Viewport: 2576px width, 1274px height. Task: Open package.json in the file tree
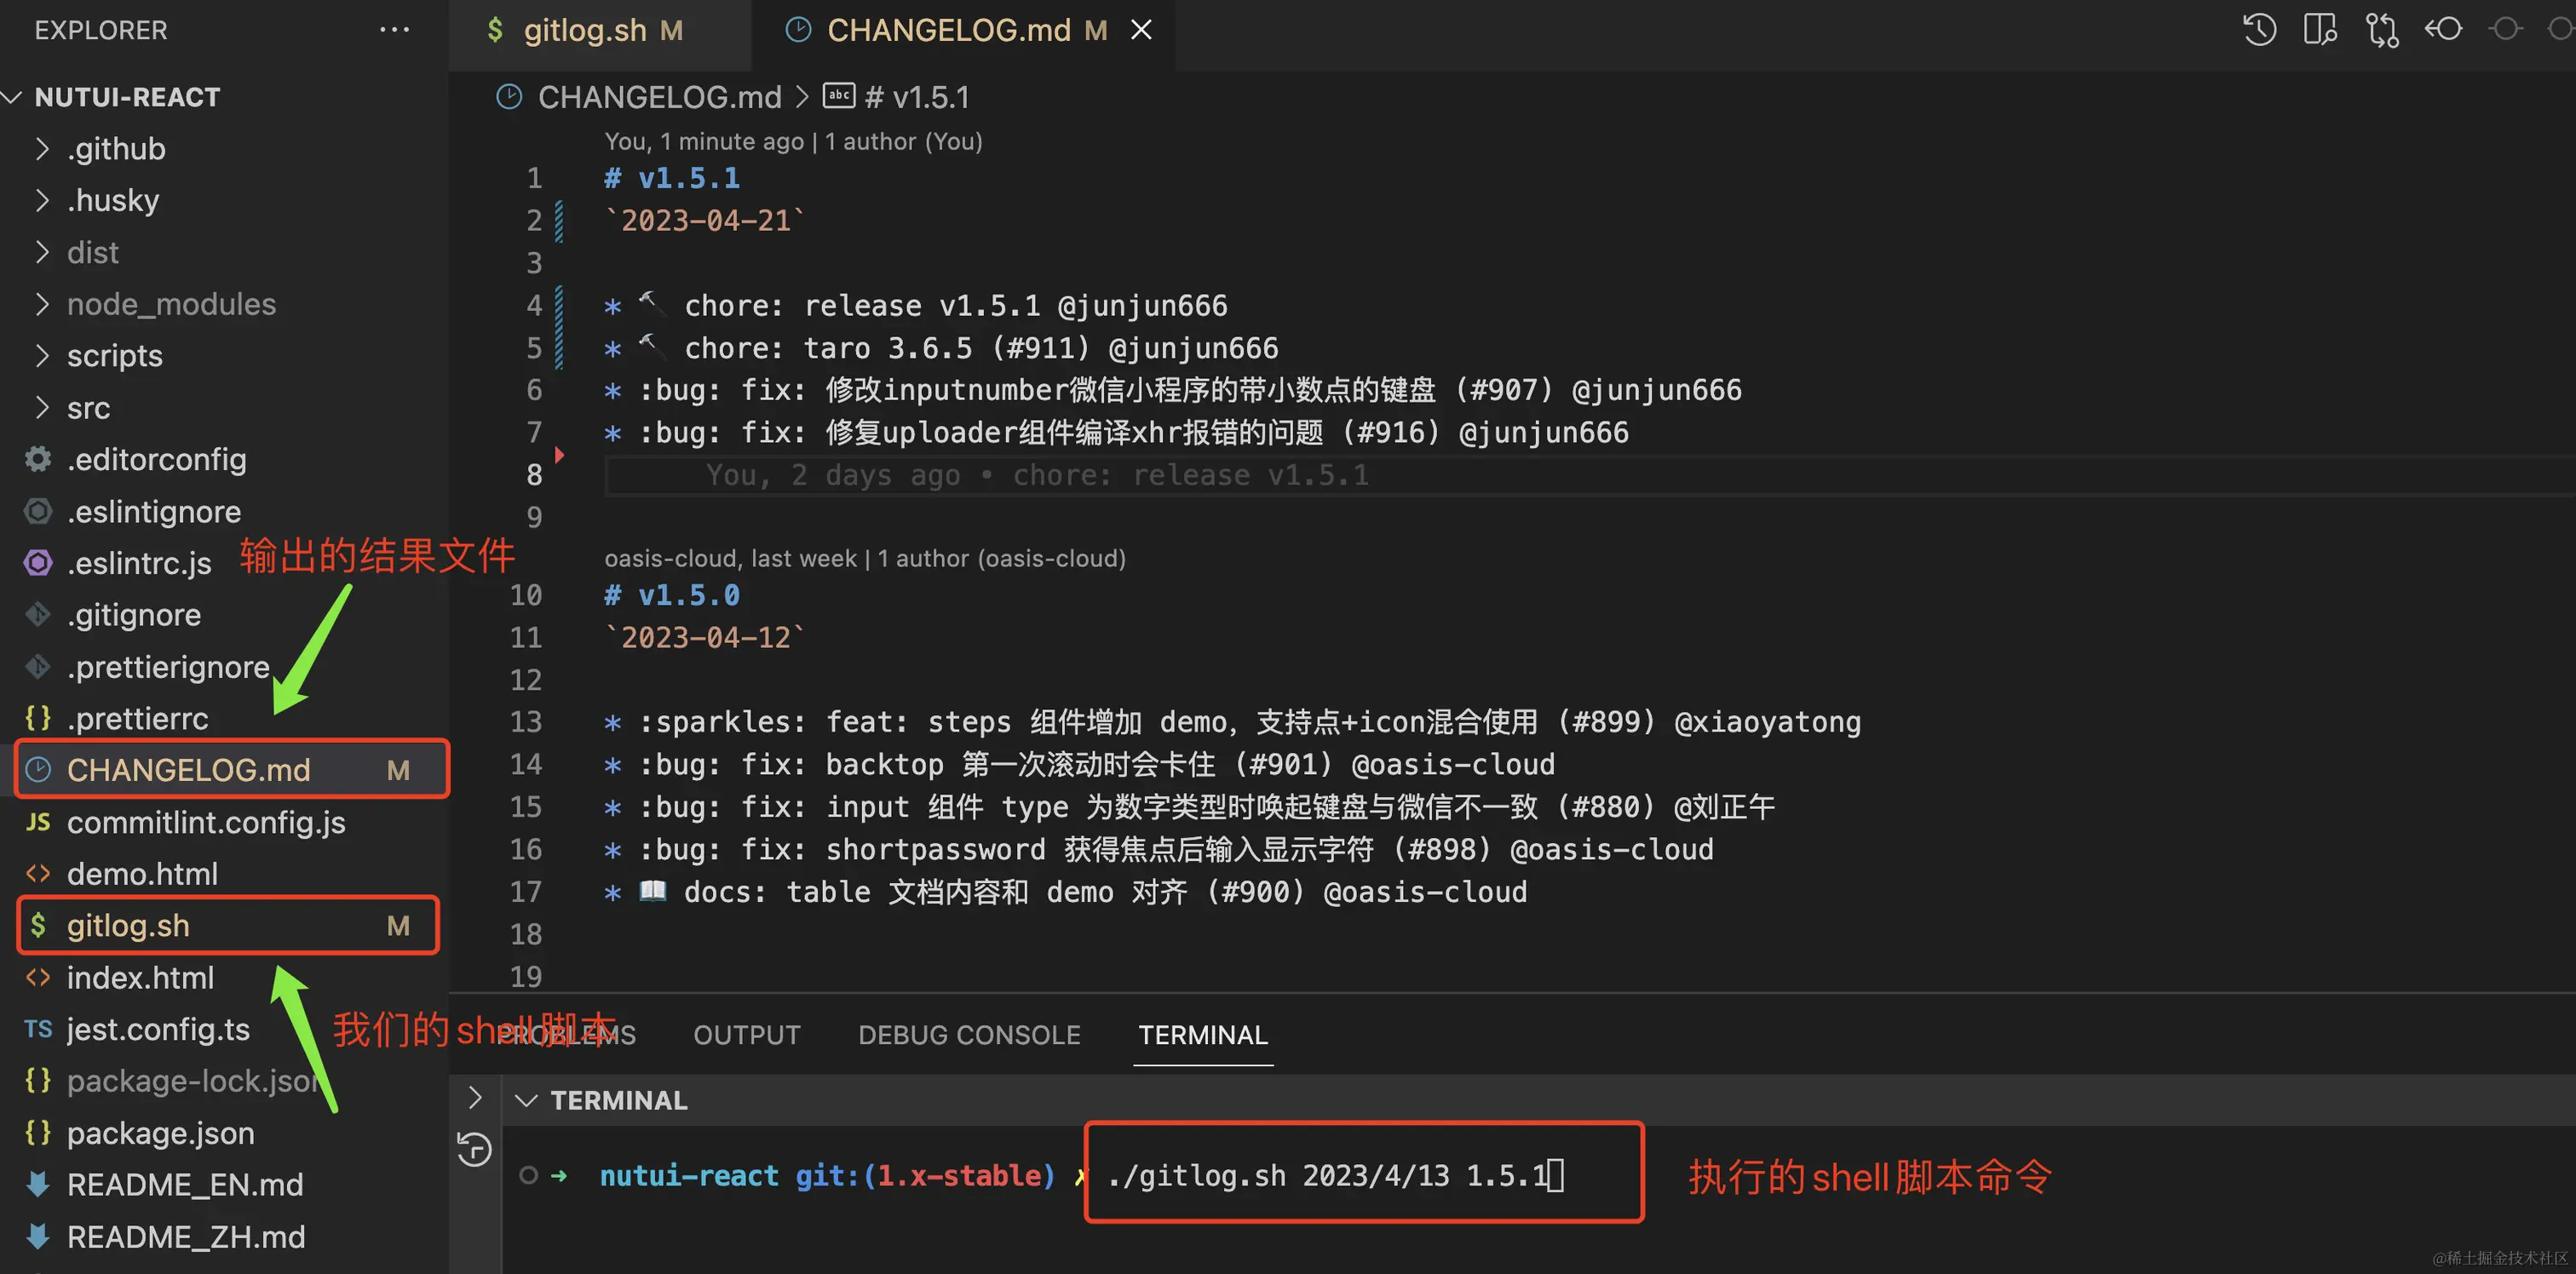(160, 1133)
